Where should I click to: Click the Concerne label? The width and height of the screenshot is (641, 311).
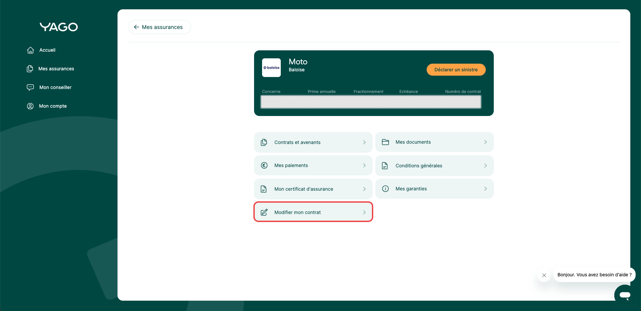tap(271, 92)
